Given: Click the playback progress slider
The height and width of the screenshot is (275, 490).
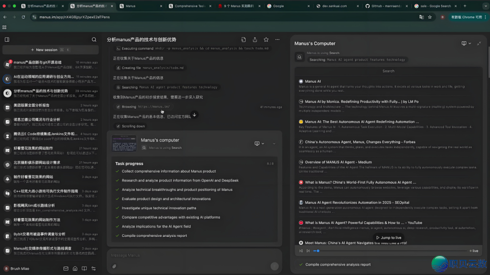Looking at the screenshot, I should [x=390, y=250].
